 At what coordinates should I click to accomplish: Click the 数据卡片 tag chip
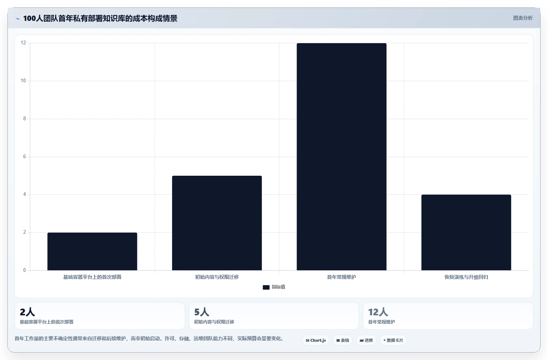click(x=393, y=340)
